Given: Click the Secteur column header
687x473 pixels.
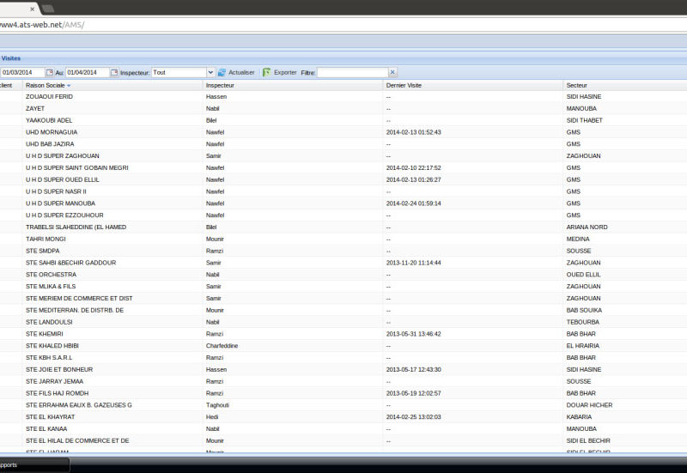Looking at the screenshot, I should [576, 86].
